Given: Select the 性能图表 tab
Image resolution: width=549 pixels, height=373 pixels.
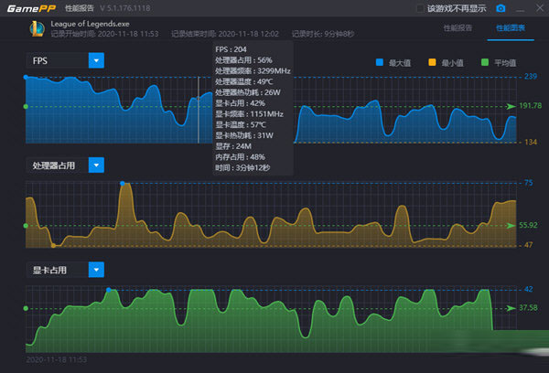Looking at the screenshot, I should tap(511, 28).
